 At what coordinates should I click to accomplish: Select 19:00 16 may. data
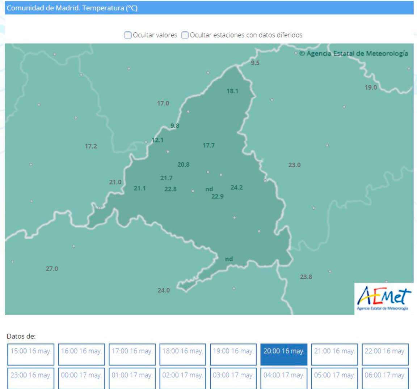tap(233, 351)
